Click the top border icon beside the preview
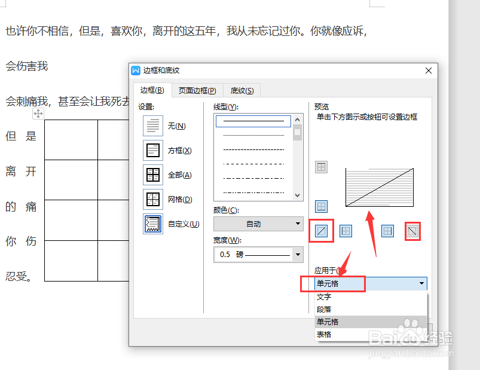Screen dimensions: 480x370 321,167
